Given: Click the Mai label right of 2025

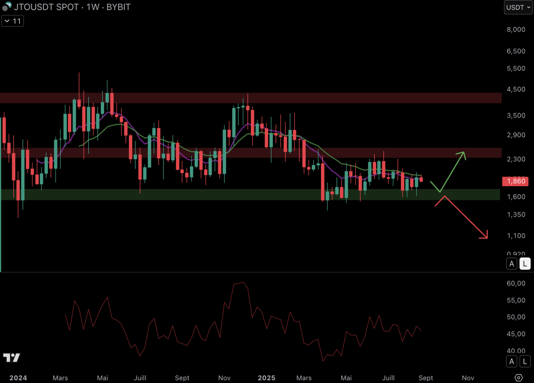Looking at the screenshot, I should point(346,378).
